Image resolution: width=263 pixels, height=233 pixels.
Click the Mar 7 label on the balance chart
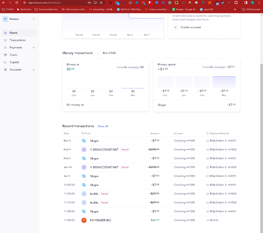(x=147, y=35)
